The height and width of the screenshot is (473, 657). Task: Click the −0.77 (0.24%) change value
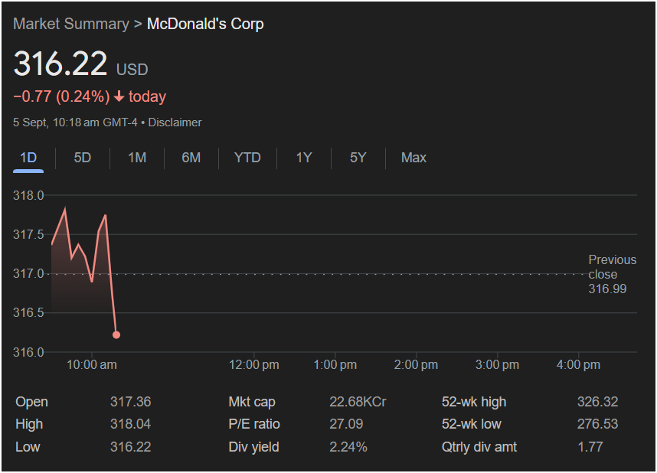click(61, 96)
